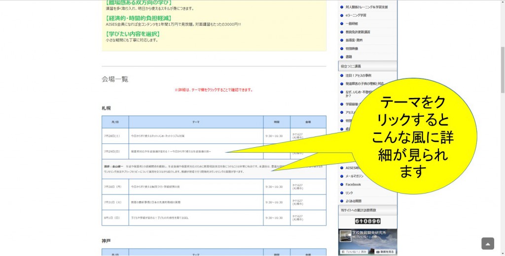Collapse theme 保護者対応や生徒指導が変わる！
Viewport: 505px width, 256px height.
pyautogui.click(x=171, y=152)
